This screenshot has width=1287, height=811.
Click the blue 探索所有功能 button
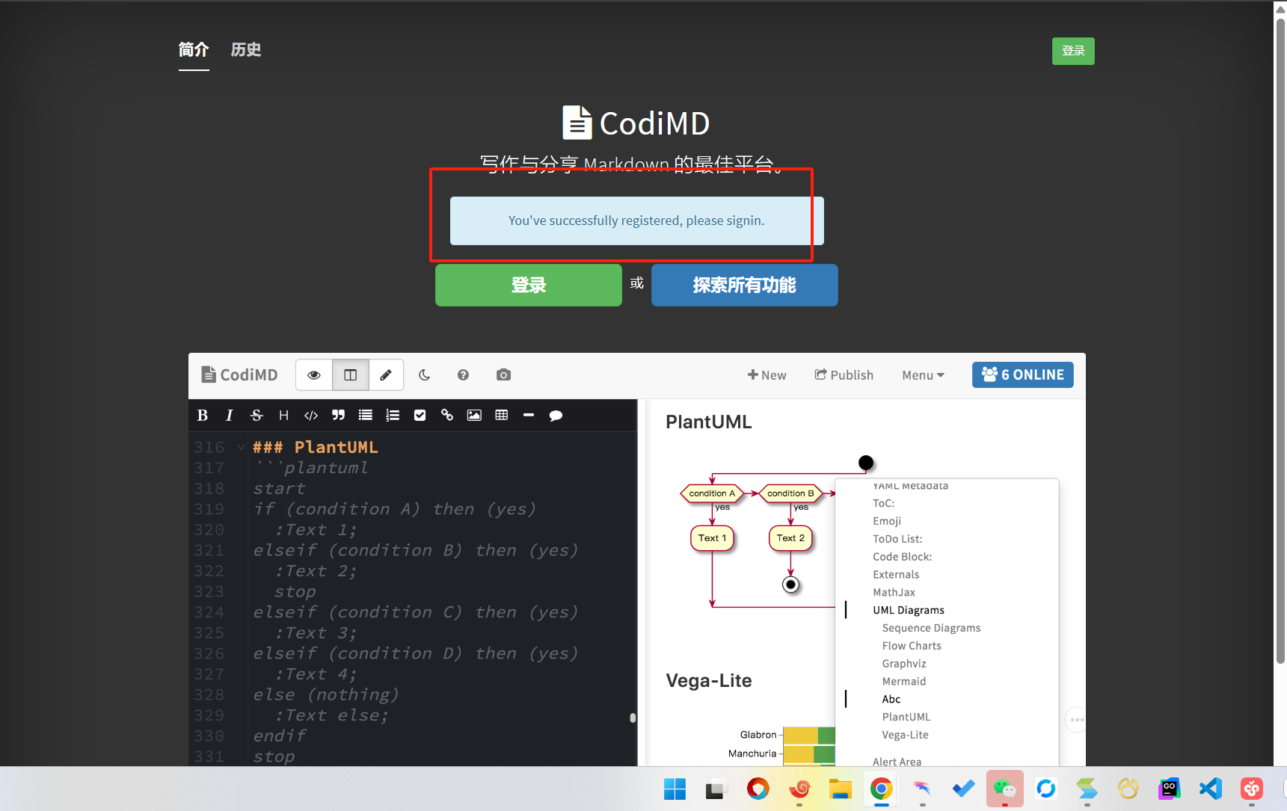tap(744, 285)
